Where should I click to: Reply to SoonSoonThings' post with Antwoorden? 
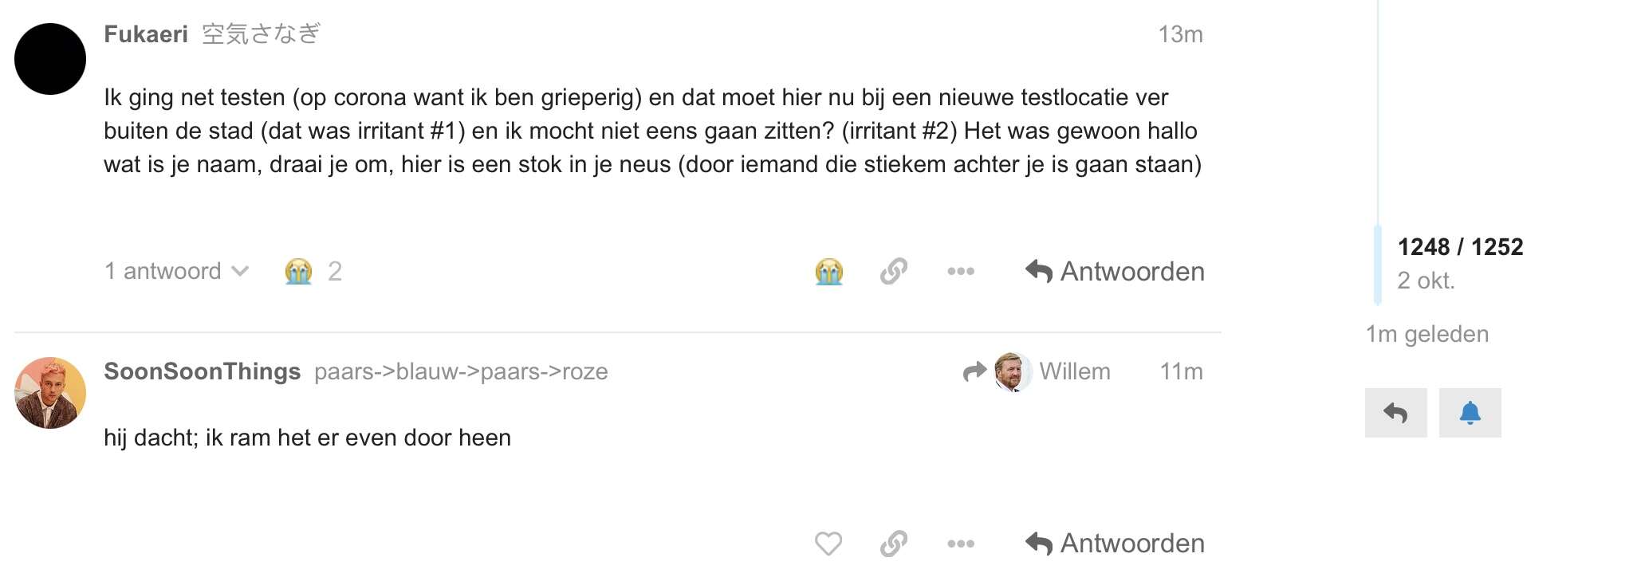pyautogui.click(x=1115, y=544)
